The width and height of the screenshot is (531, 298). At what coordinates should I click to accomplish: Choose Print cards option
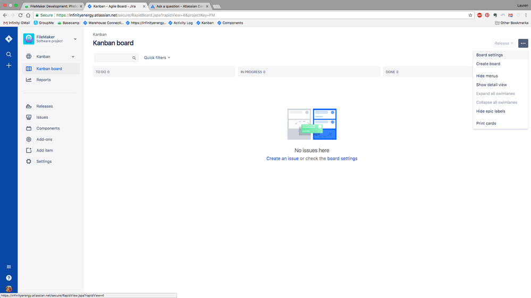[501, 124]
